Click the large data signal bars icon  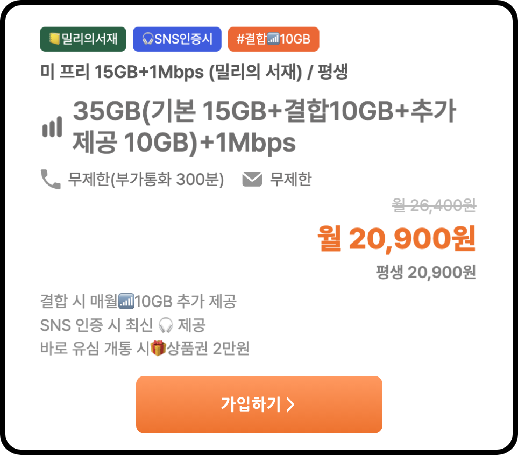pos(52,126)
